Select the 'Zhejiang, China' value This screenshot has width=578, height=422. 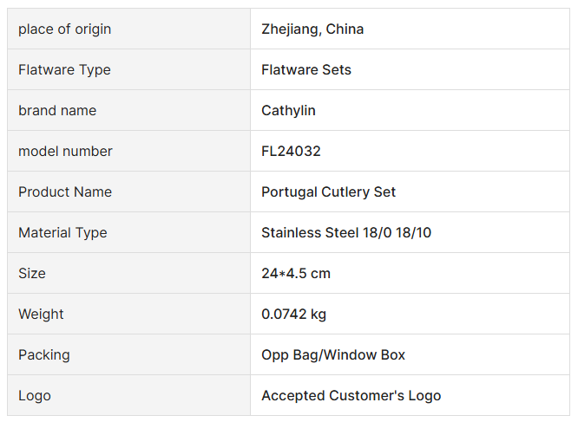coord(312,29)
